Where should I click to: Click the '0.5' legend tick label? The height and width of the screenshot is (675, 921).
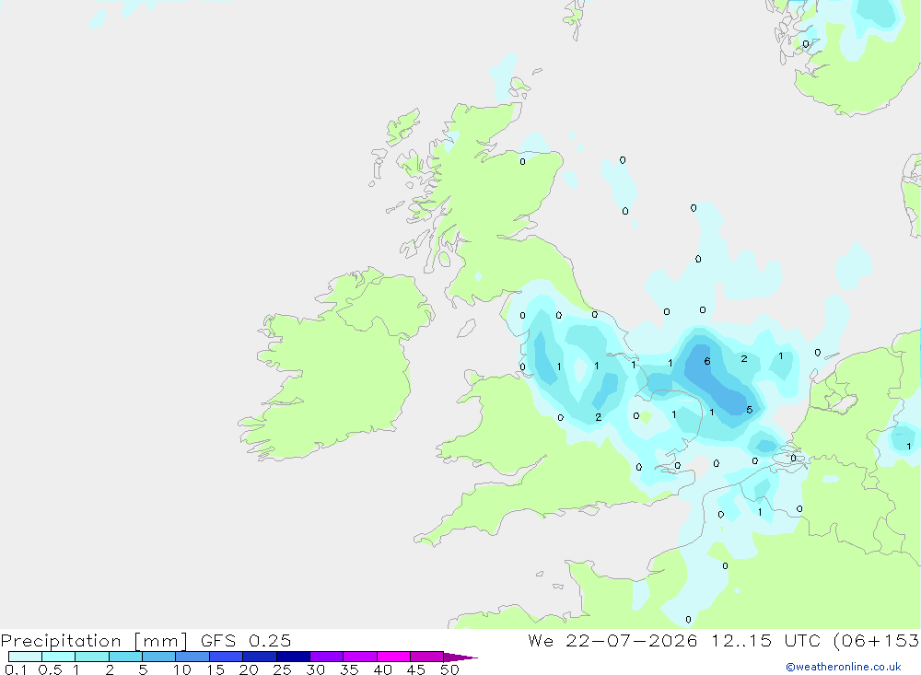50,669
